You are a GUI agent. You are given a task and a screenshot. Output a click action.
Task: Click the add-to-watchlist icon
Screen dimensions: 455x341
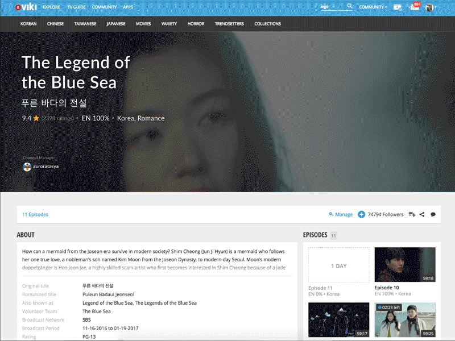pos(411,214)
